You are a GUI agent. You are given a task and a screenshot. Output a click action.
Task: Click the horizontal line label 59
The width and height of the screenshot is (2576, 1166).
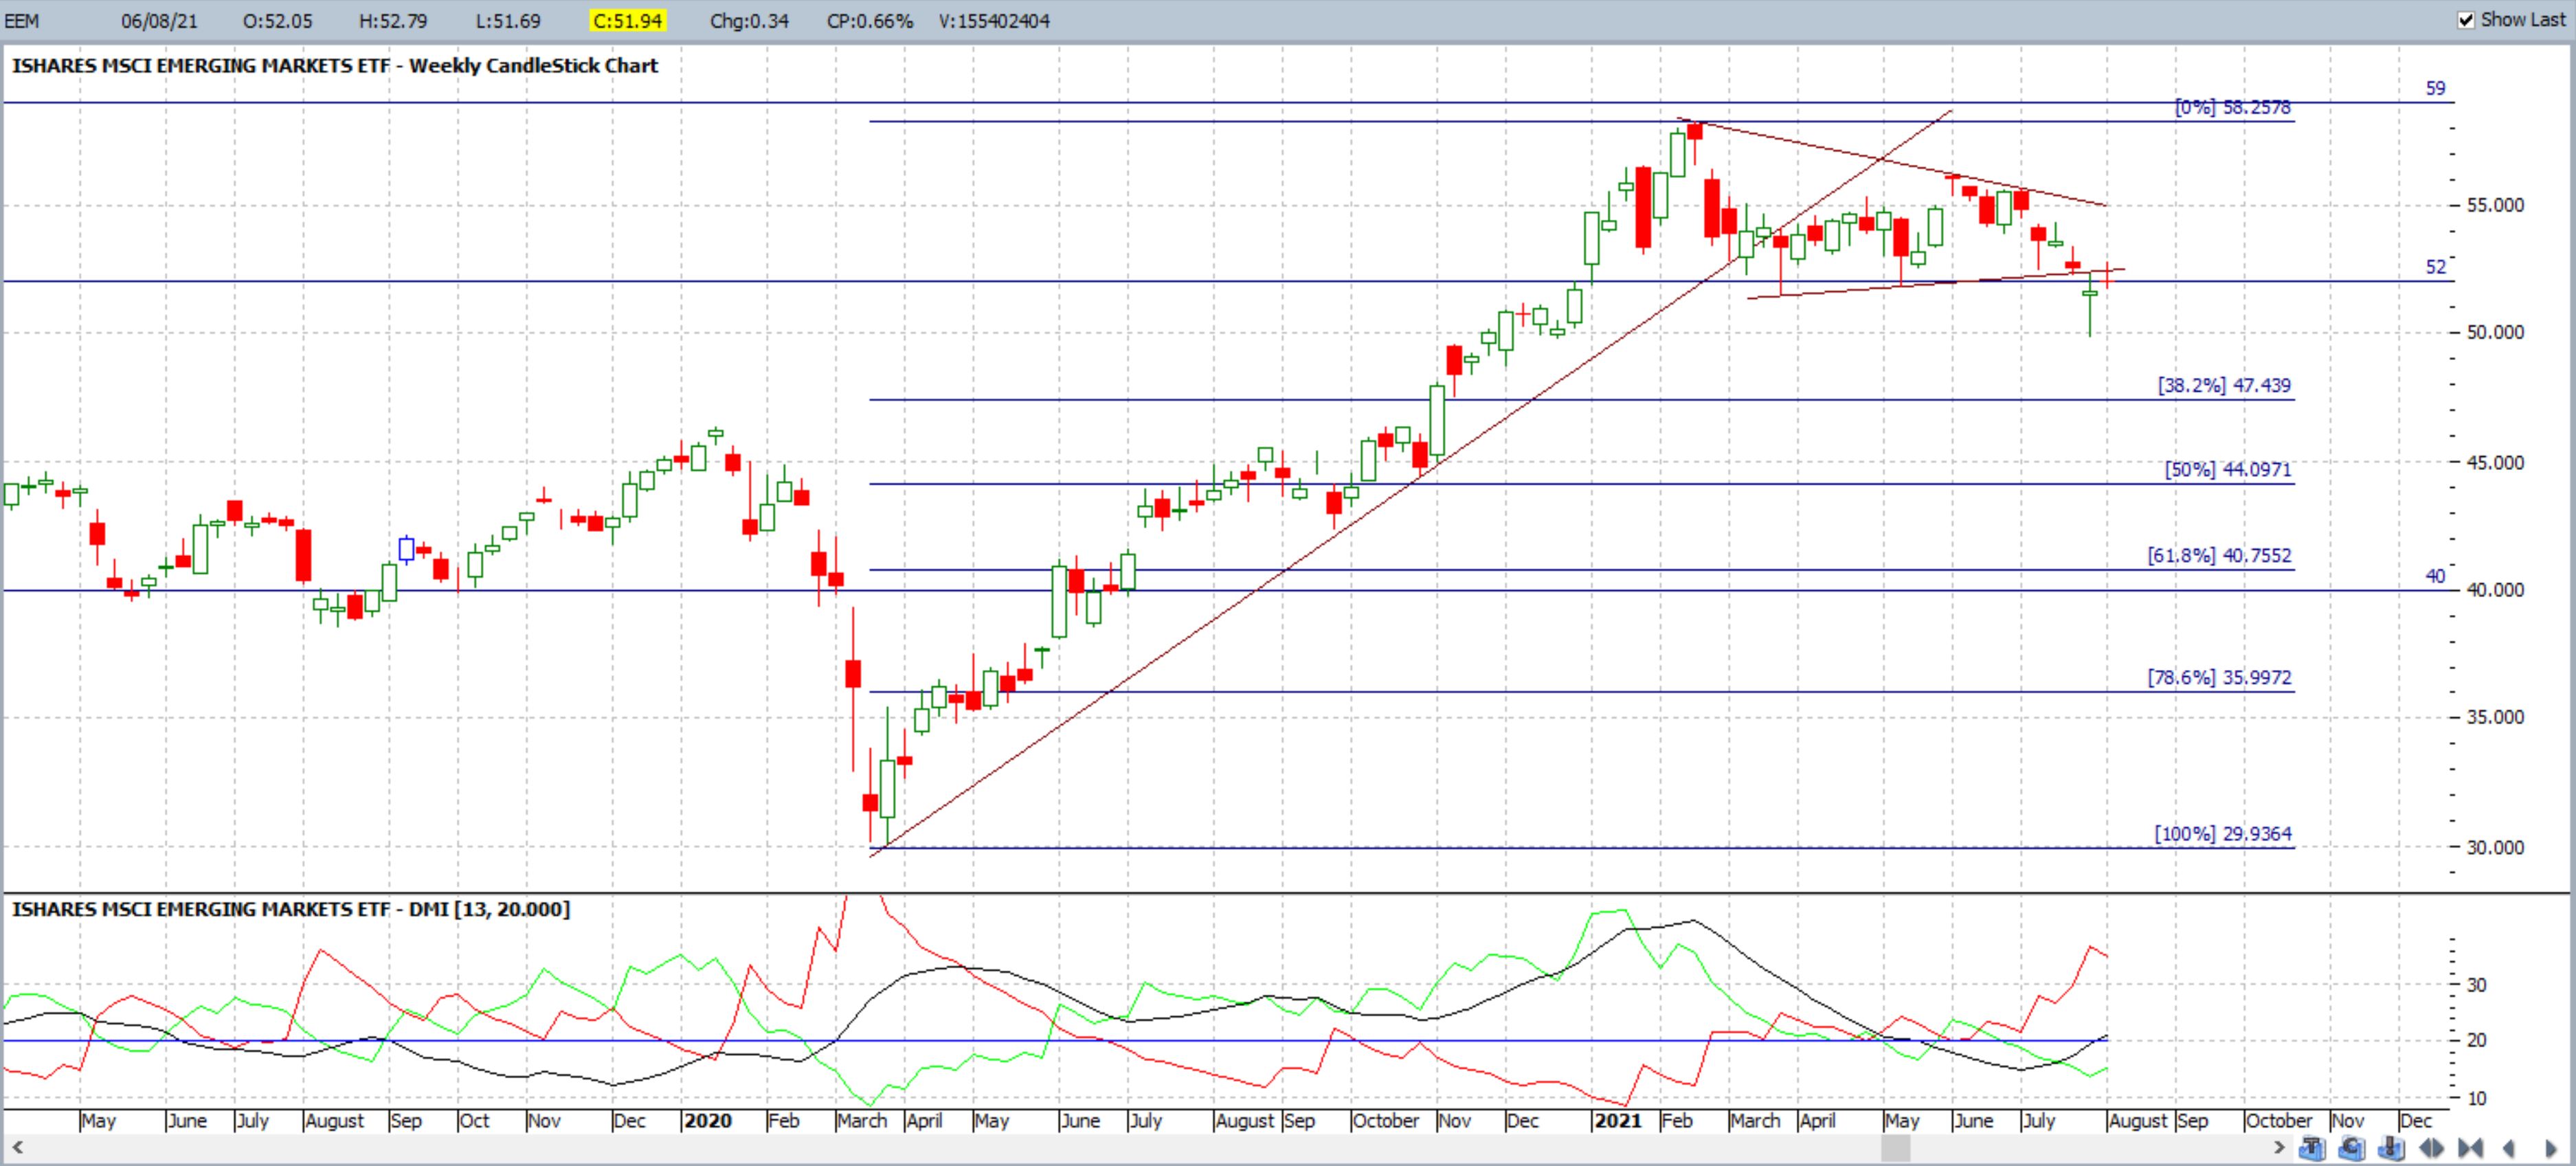pyautogui.click(x=2435, y=88)
